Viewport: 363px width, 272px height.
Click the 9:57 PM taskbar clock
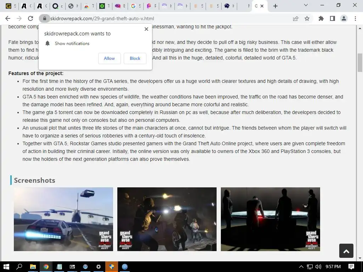click(x=333, y=267)
